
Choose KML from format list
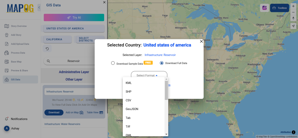pyautogui.click(x=129, y=83)
